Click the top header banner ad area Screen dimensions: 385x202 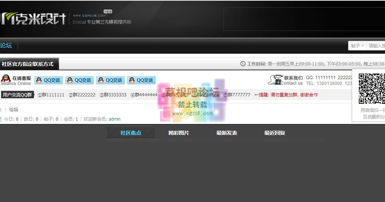click(x=304, y=19)
